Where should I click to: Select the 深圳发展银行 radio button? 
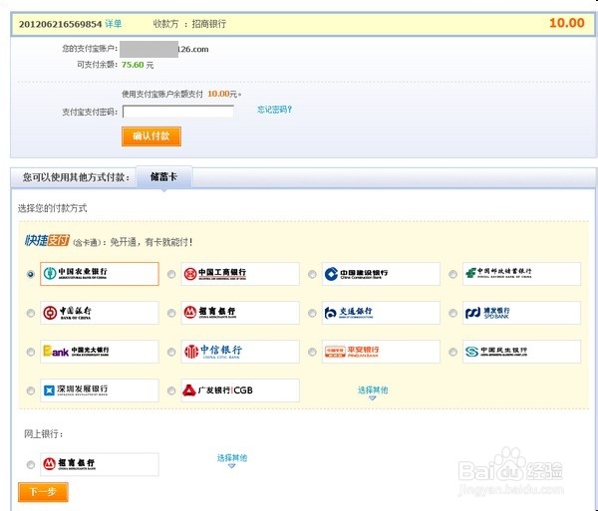point(31,390)
